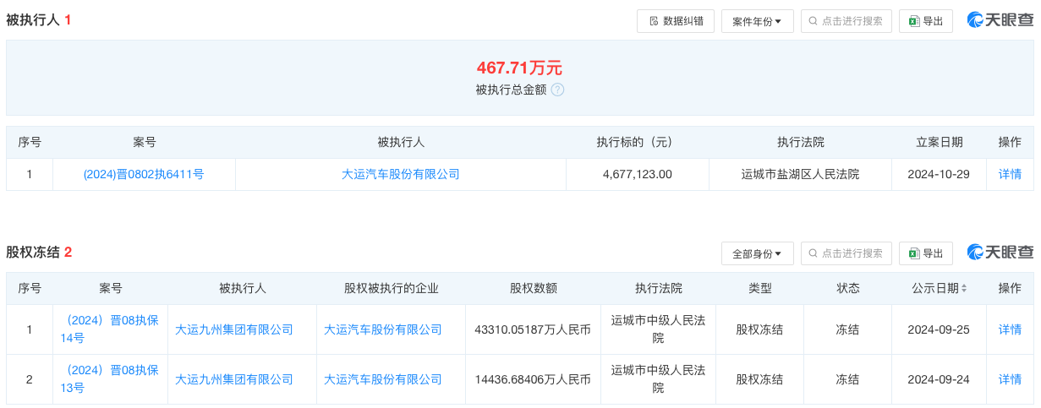
Task: Click the 股权冻结 section heading
Action: [x=33, y=252]
